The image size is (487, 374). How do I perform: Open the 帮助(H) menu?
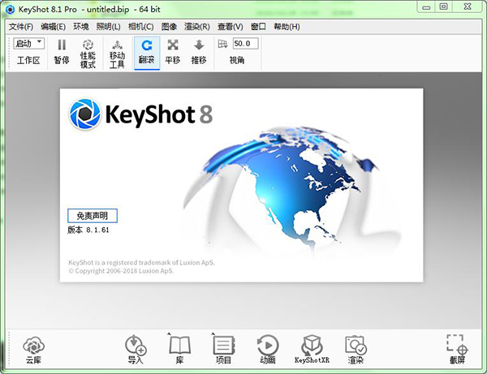tap(287, 27)
